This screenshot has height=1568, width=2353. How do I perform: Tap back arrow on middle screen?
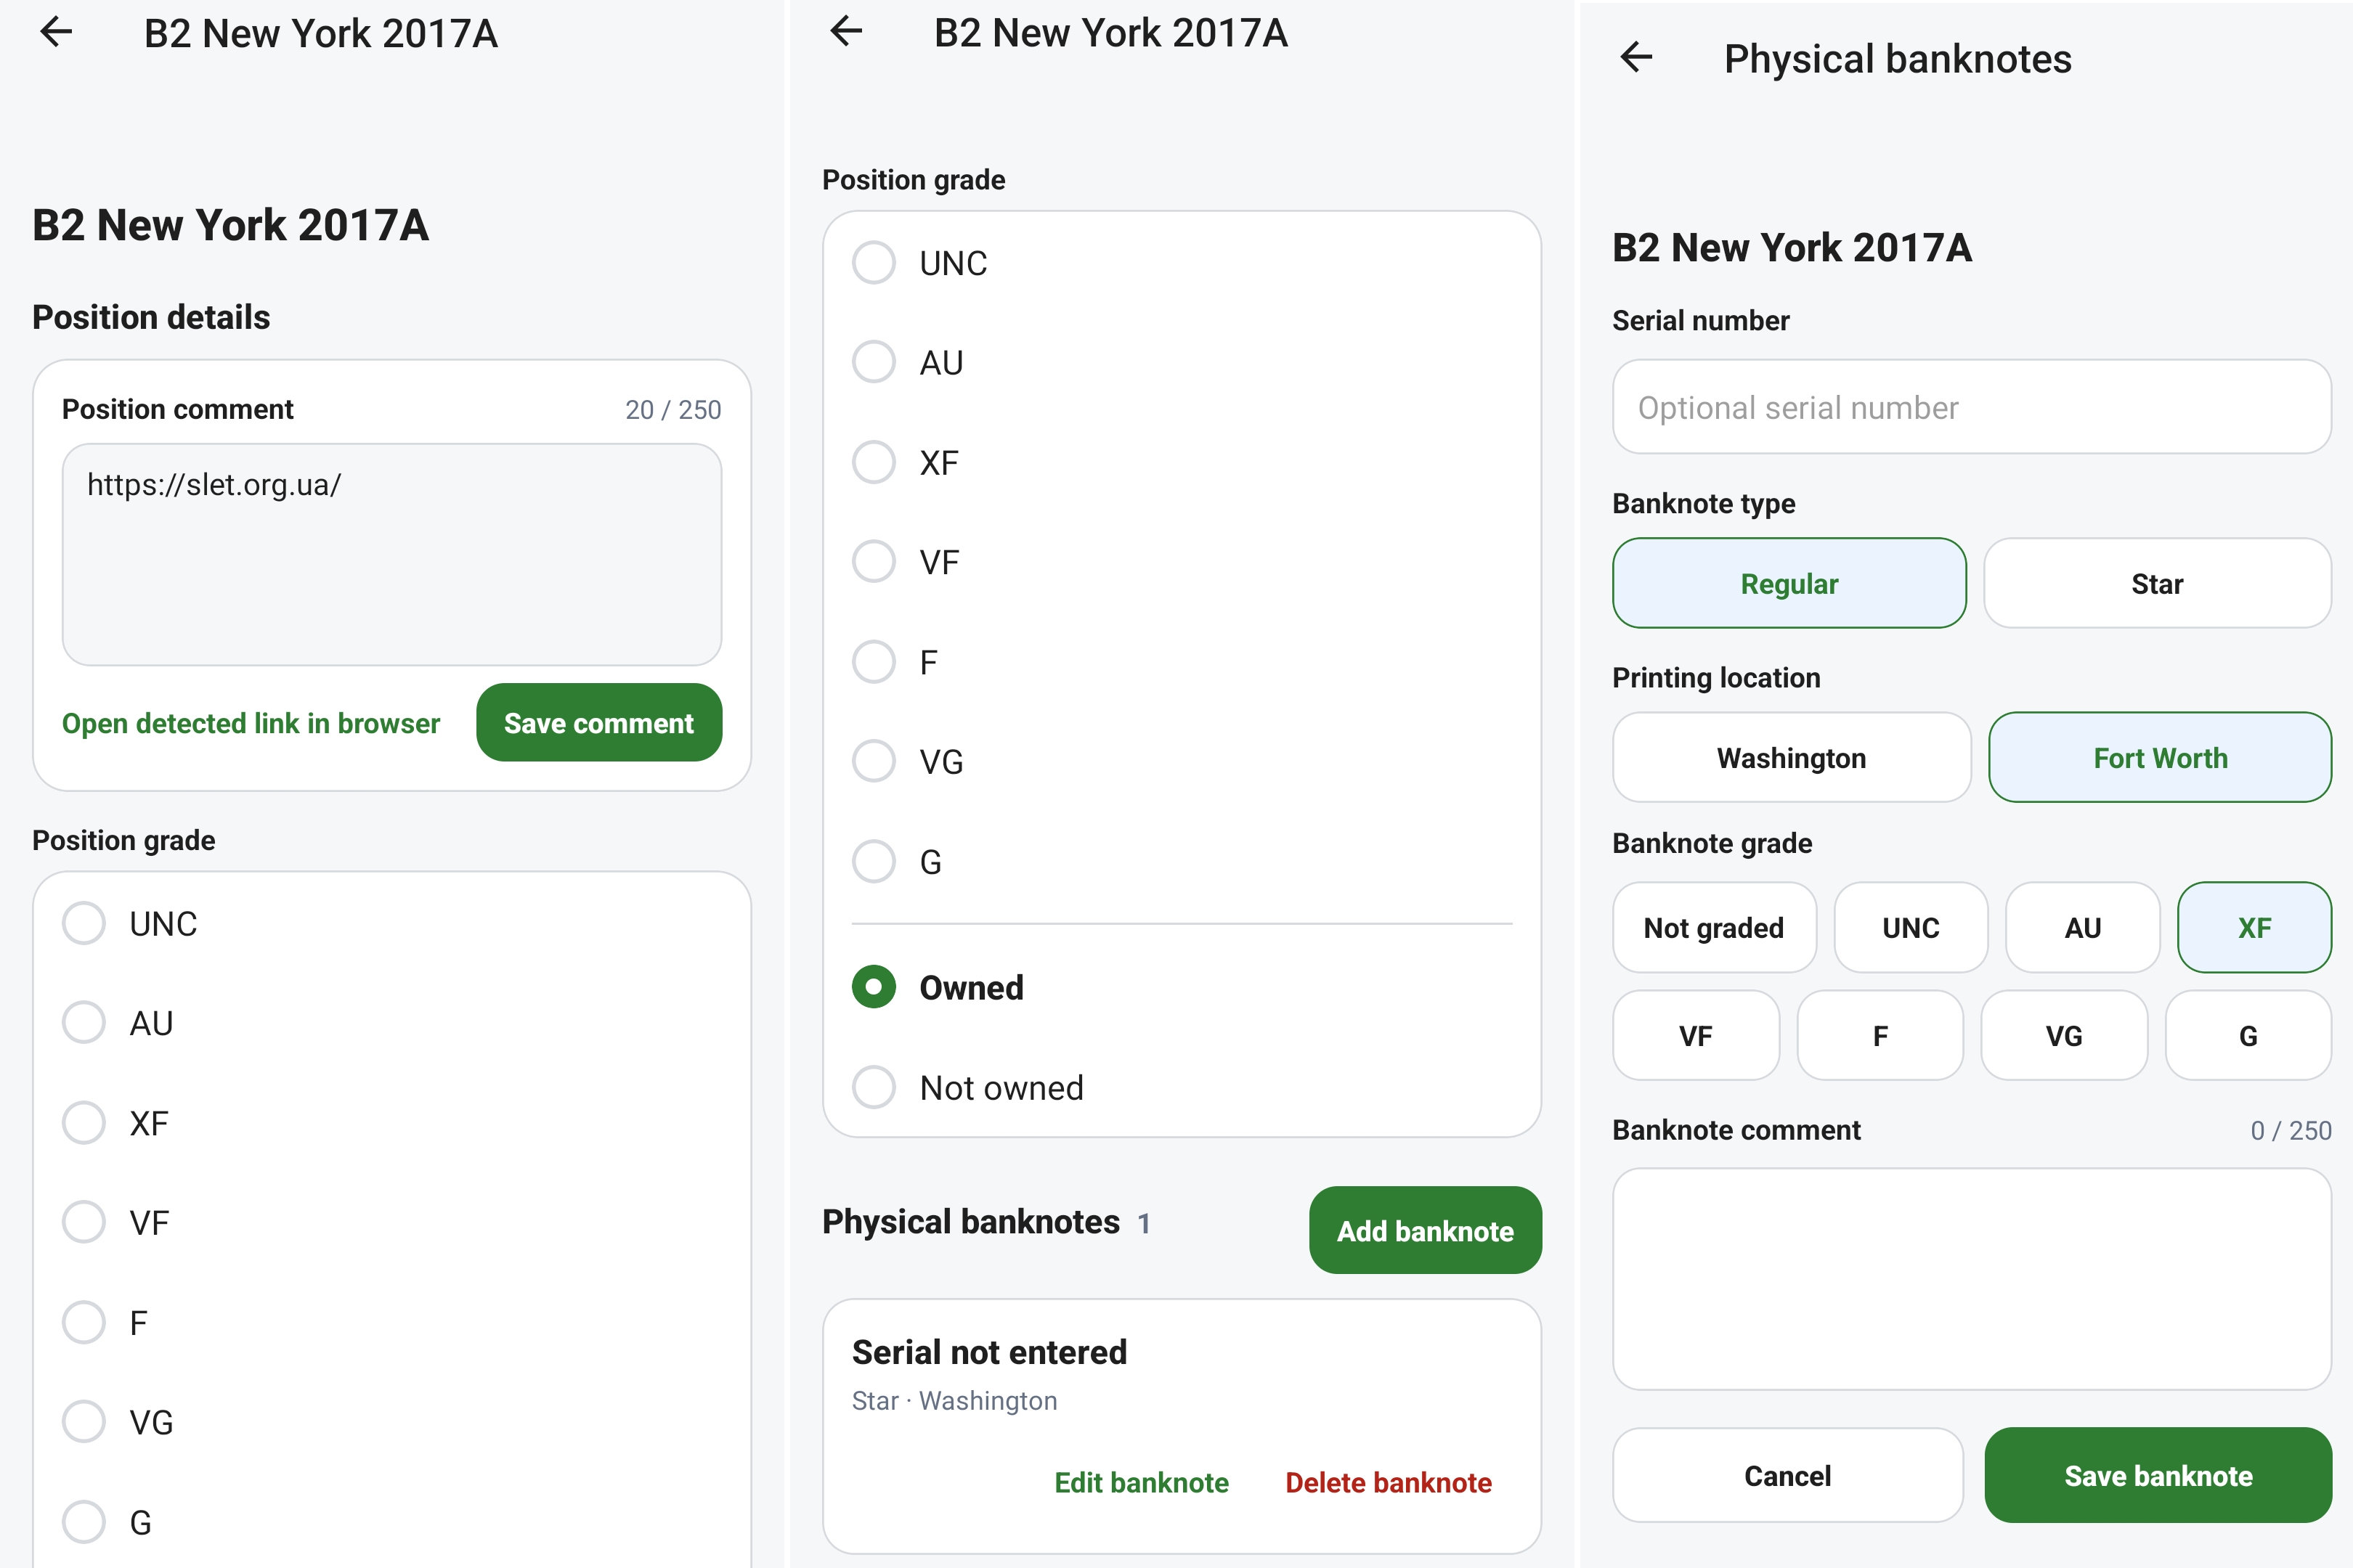click(846, 32)
